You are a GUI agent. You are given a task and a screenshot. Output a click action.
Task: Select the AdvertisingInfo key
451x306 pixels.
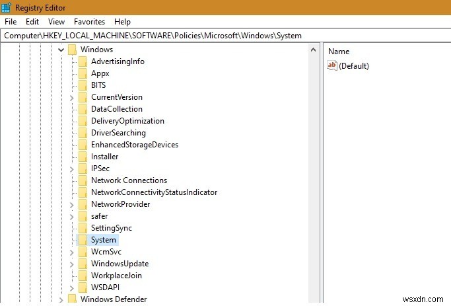tap(118, 61)
